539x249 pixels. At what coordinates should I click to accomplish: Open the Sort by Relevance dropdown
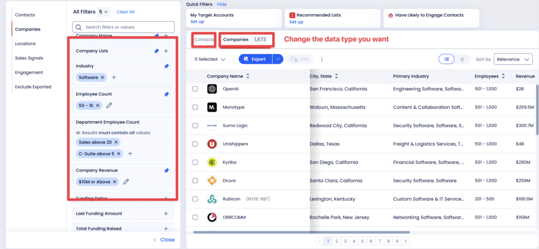pos(513,59)
